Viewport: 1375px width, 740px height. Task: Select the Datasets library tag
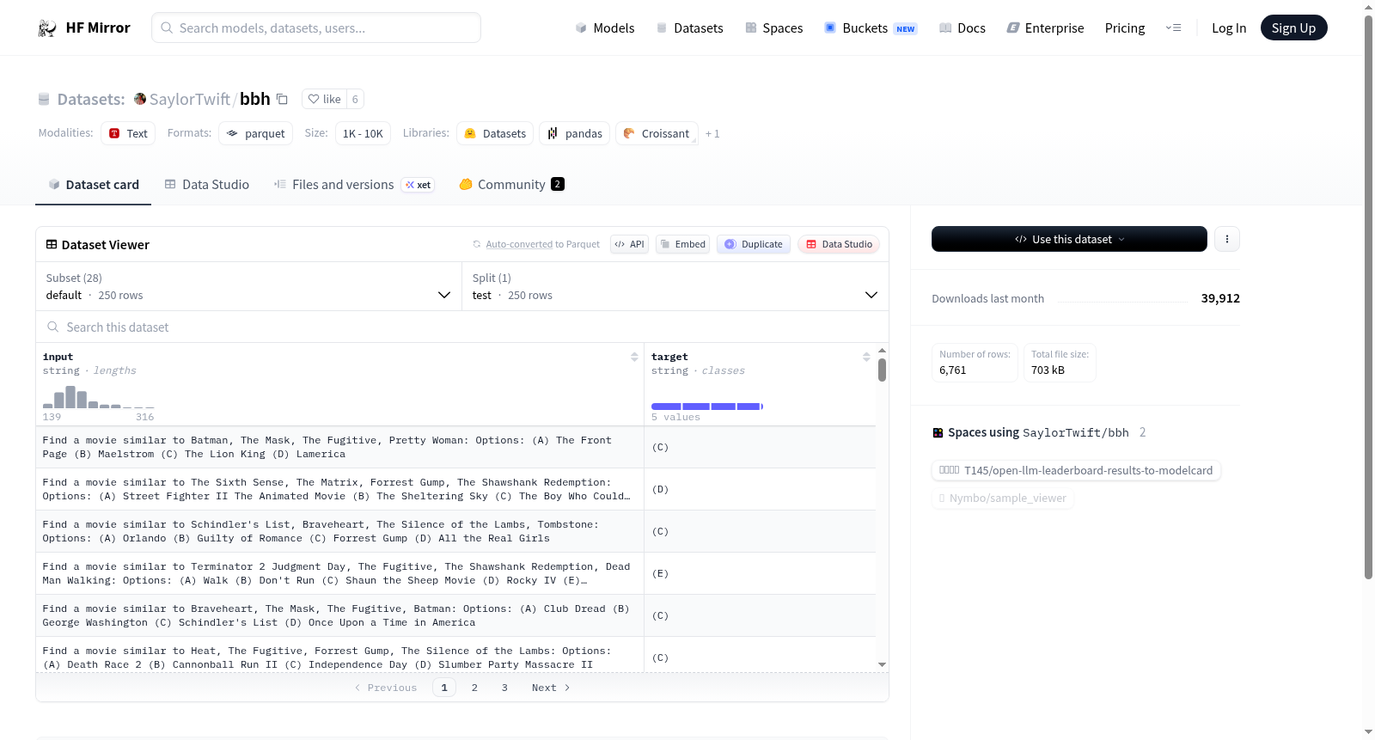pos(495,133)
